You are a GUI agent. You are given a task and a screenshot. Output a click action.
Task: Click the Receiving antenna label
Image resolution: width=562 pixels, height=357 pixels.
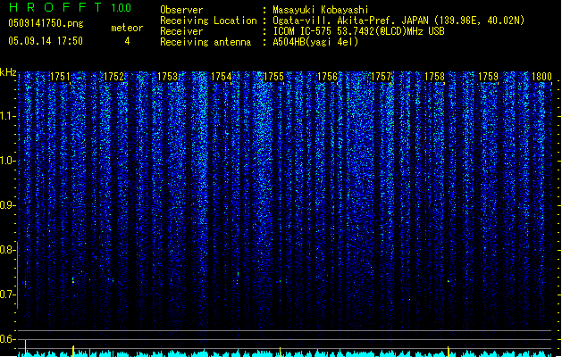(x=206, y=42)
